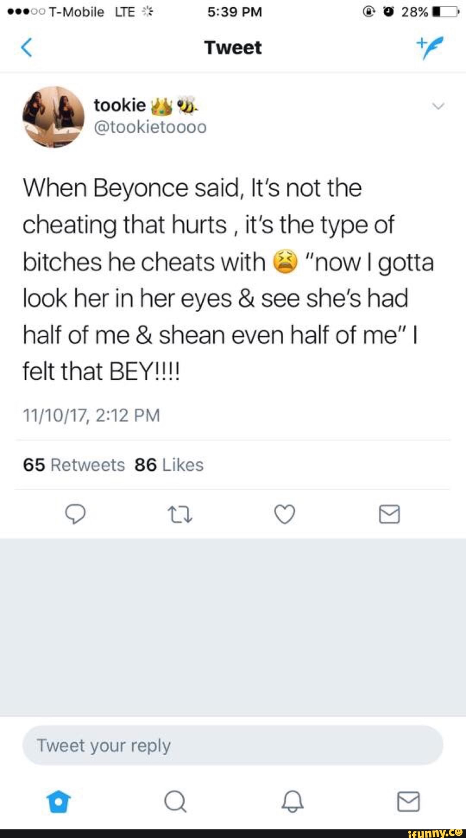Tap the back arrow
The image size is (466, 838).
click(27, 47)
